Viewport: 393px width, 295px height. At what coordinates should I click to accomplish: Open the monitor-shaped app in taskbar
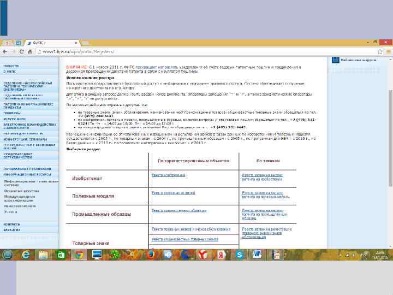tap(97, 255)
